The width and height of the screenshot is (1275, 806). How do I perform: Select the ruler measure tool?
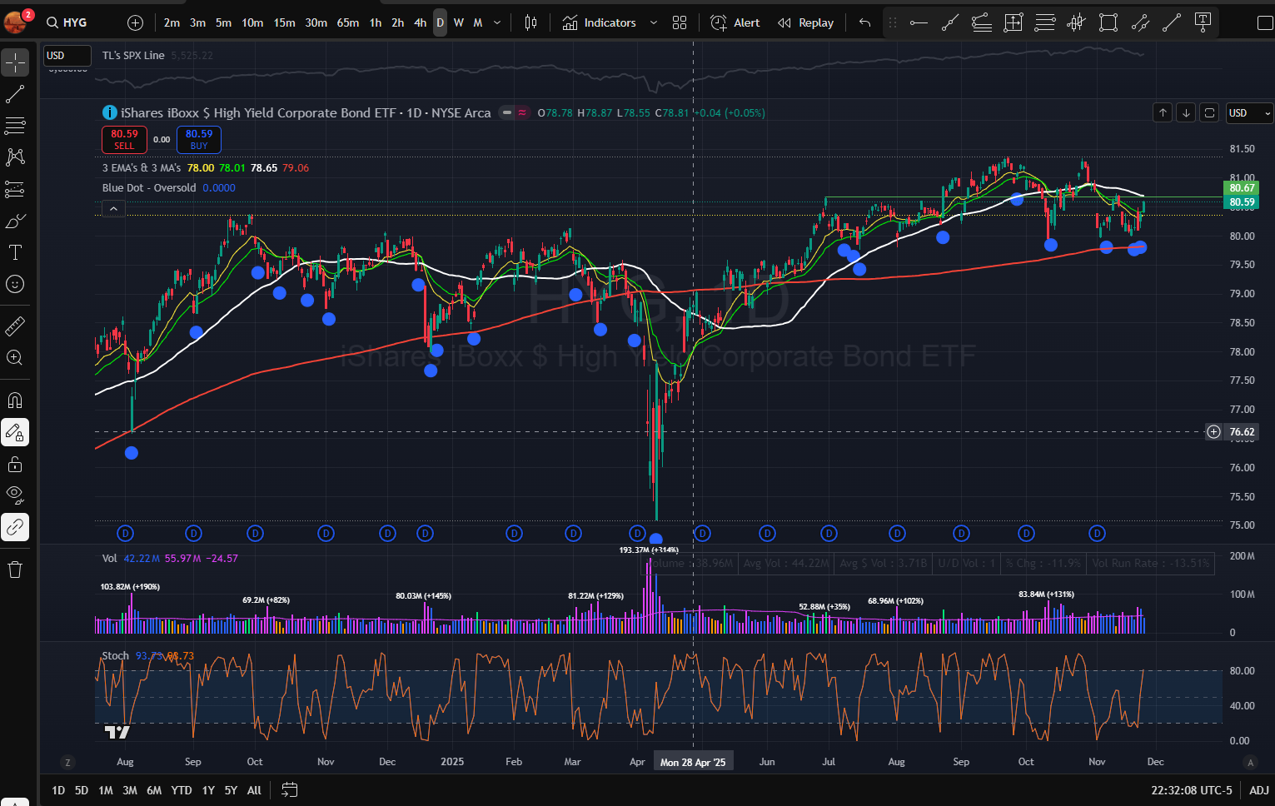[x=15, y=326]
